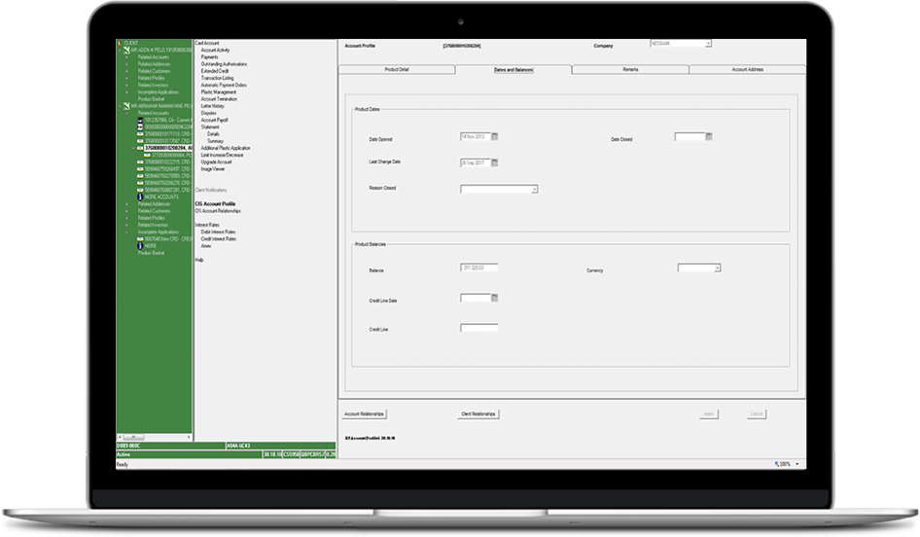Click the Account Relationships button
Image resolution: width=920 pixels, height=537 pixels.
point(365,413)
